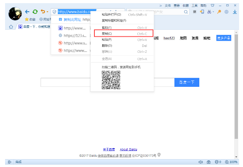
Task: Open the 视频 link
Action: click(x=195, y=38)
